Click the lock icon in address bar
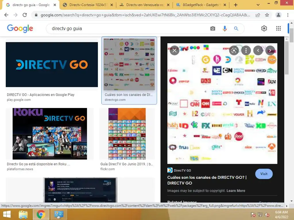This screenshot has width=294, height=220. (x=36, y=15)
